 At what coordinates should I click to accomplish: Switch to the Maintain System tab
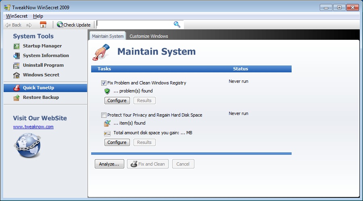108,36
